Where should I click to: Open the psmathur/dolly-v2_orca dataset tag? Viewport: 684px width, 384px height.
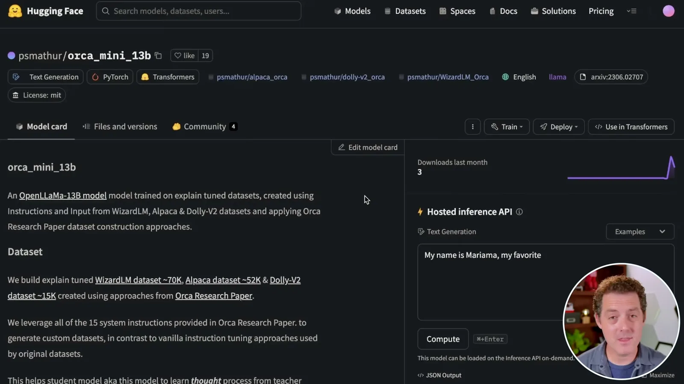[343, 77]
